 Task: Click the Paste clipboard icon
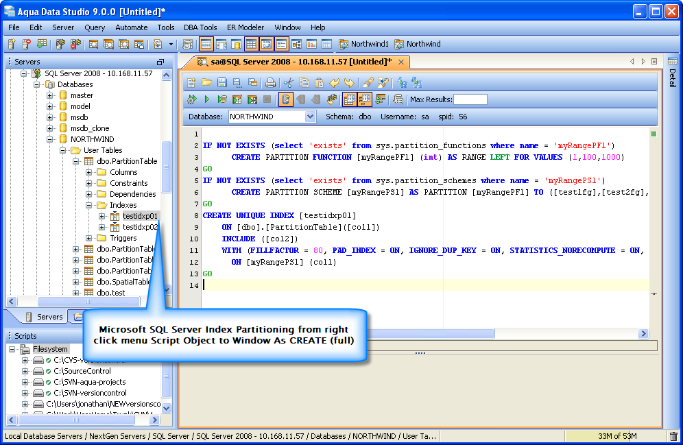319,83
